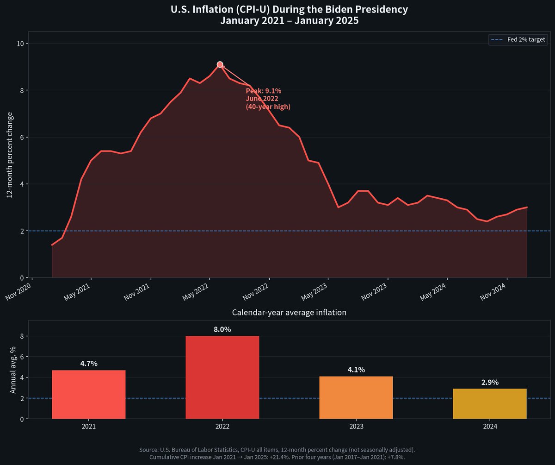Viewport: 555px width, 465px height.
Task: Click the '2.9%' bar label
Action: [x=490, y=382]
